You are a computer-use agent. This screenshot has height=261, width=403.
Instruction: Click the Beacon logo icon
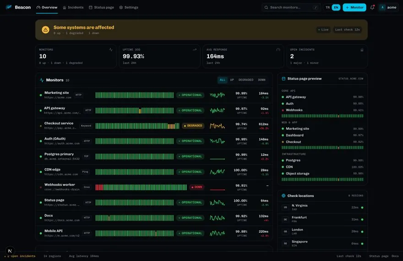point(9,7)
